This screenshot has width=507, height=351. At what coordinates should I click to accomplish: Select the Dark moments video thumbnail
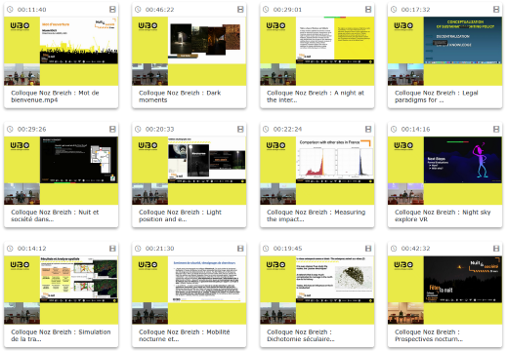click(190, 51)
